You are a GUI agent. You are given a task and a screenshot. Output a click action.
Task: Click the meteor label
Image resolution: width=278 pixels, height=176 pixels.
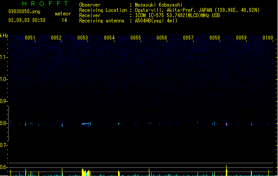(x=63, y=14)
